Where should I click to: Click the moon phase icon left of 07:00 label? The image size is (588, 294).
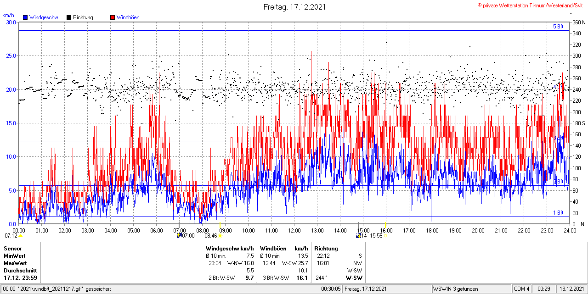click(179, 236)
